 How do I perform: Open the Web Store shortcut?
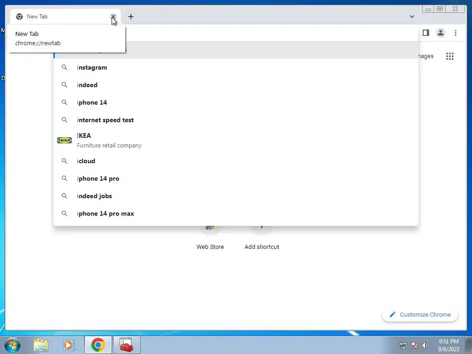[x=210, y=238]
